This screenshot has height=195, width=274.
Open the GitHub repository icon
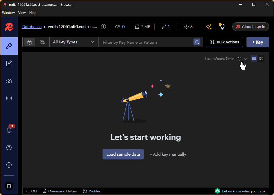pyautogui.click(x=9, y=186)
